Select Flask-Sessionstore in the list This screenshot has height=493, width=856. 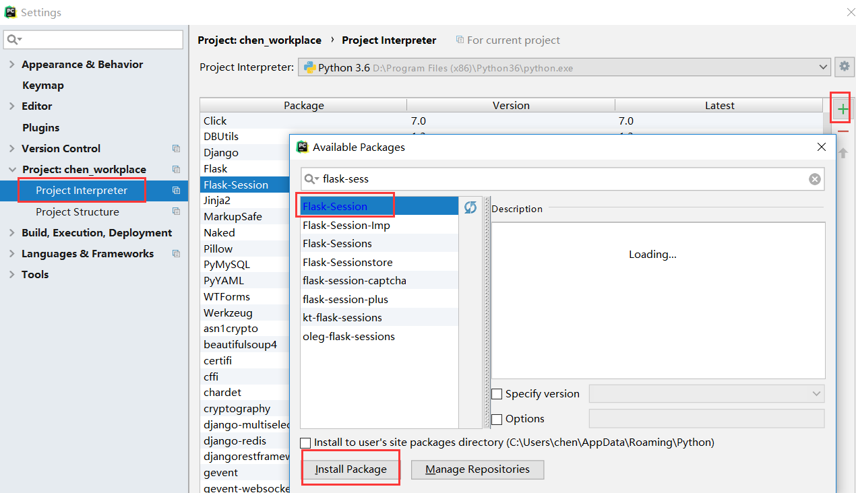379,262
